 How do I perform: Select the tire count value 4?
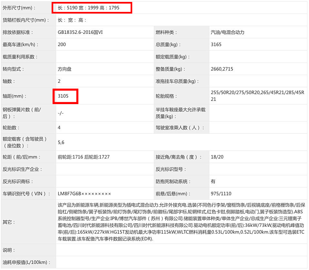tap(59, 128)
